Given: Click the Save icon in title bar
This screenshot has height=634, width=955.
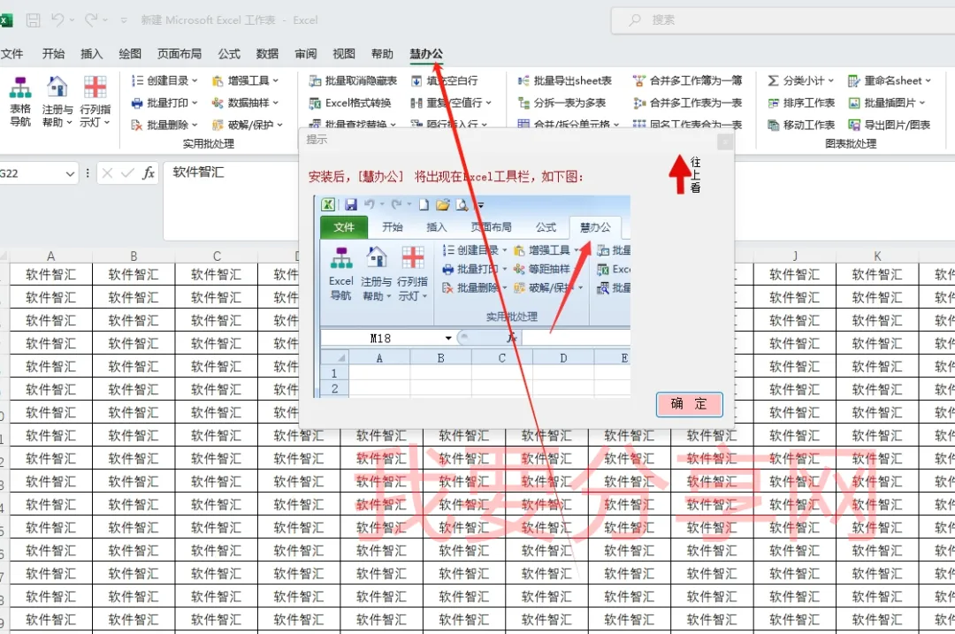Looking at the screenshot, I should (x=33, y=20).
